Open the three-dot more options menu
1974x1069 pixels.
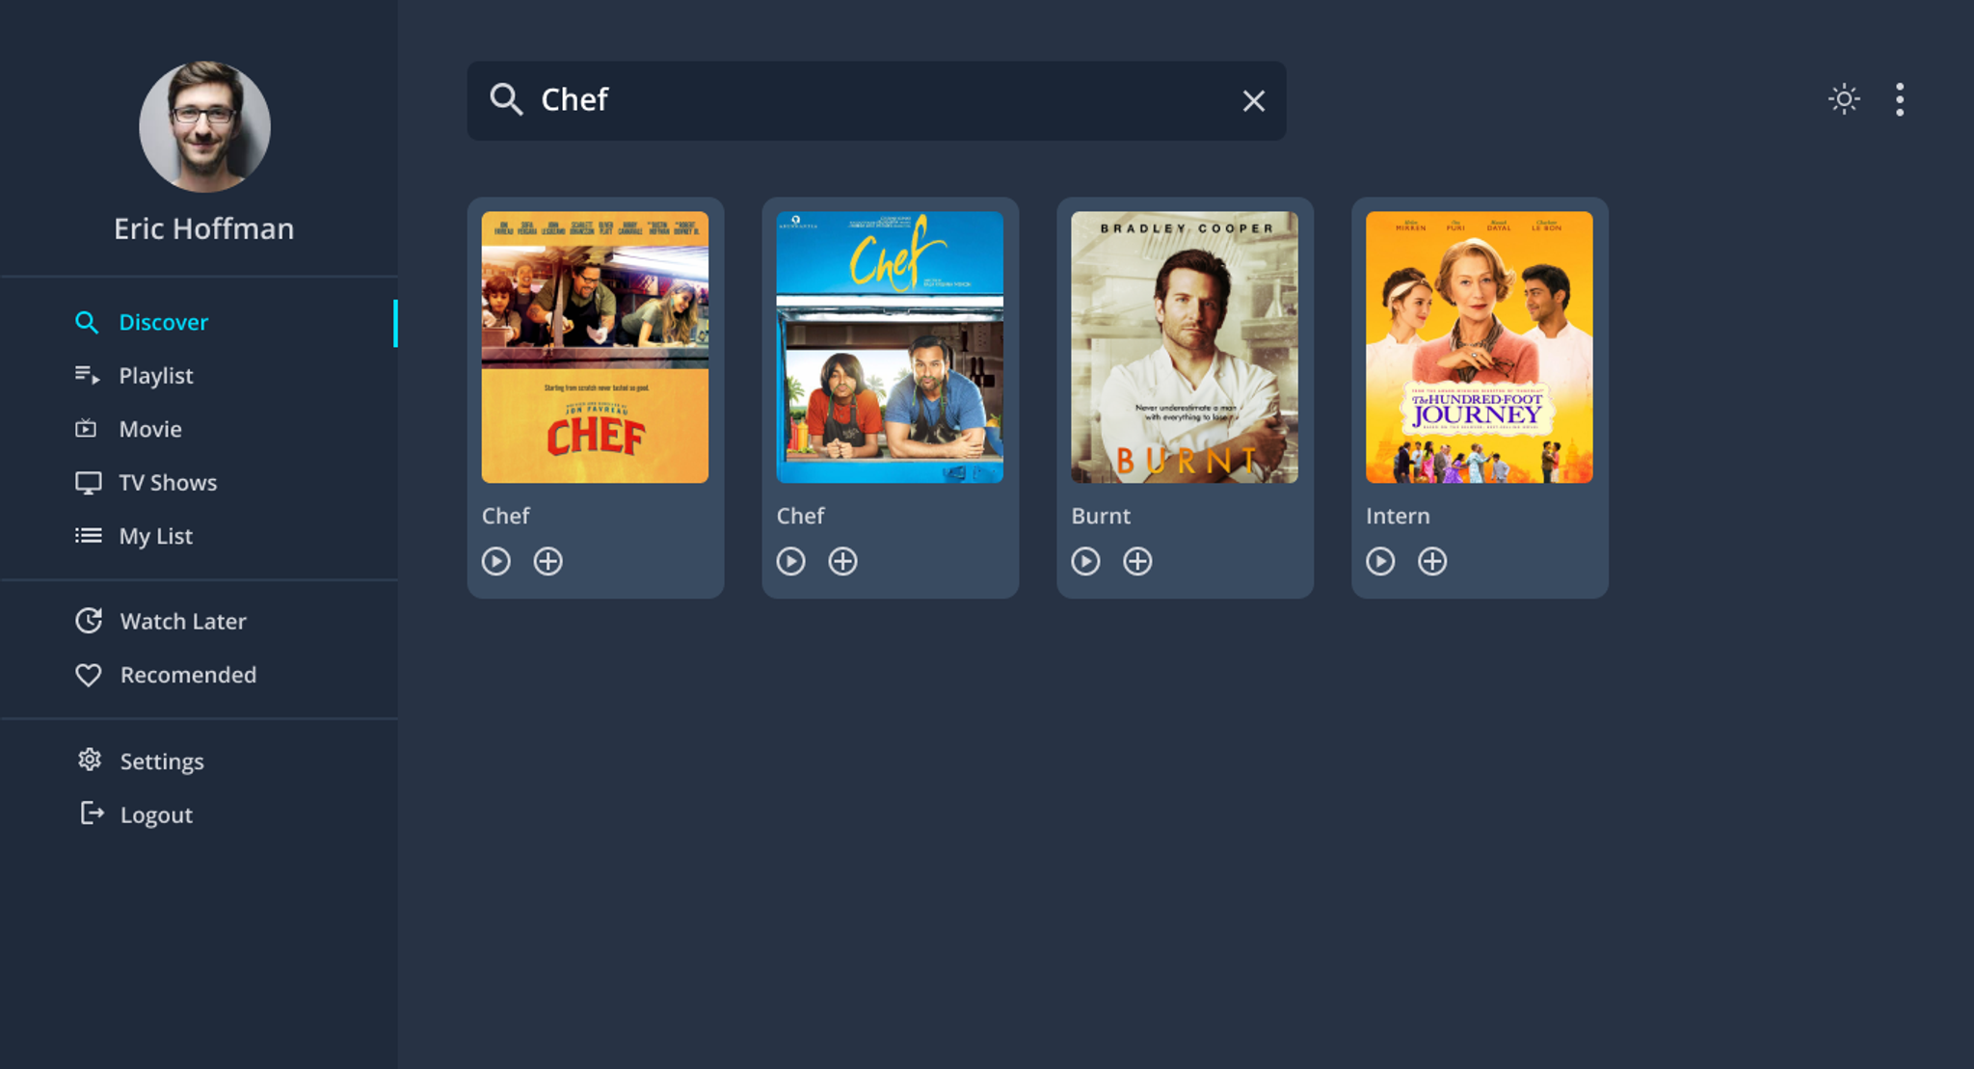pyautogui.click(x=1900, y=99)
